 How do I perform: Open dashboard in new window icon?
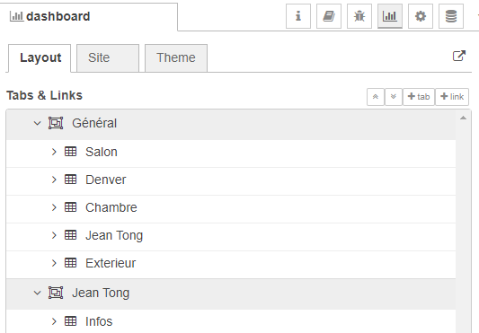(x=459, y=56)
